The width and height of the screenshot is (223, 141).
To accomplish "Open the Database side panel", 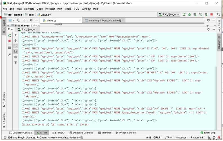I will [x=219, y=43].
